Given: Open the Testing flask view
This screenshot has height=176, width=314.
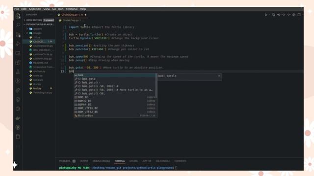Looking at the screenshot, I should pos(18,71).
